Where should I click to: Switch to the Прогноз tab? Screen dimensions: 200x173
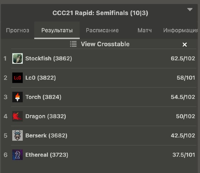click(17, 30)
